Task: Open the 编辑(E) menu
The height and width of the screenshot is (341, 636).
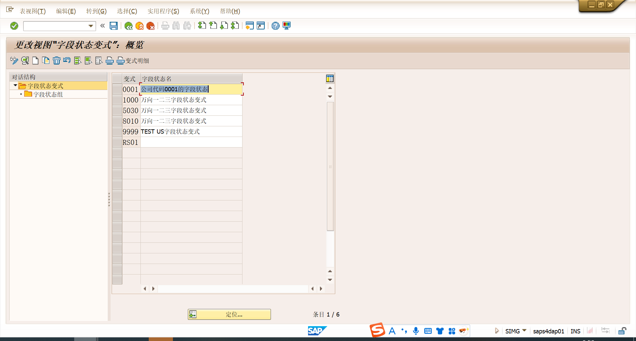Action: [x=66, y=11]
